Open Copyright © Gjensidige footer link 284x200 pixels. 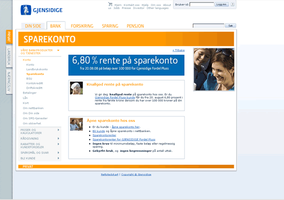[136, 175]
